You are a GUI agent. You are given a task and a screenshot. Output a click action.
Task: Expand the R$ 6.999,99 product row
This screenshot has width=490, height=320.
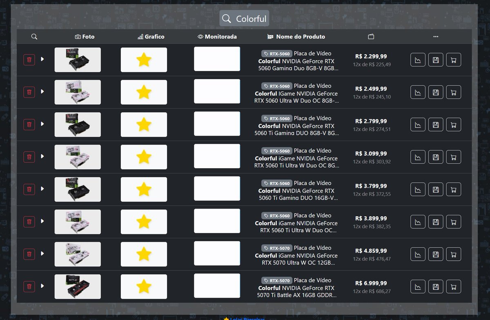pos(42,286)
